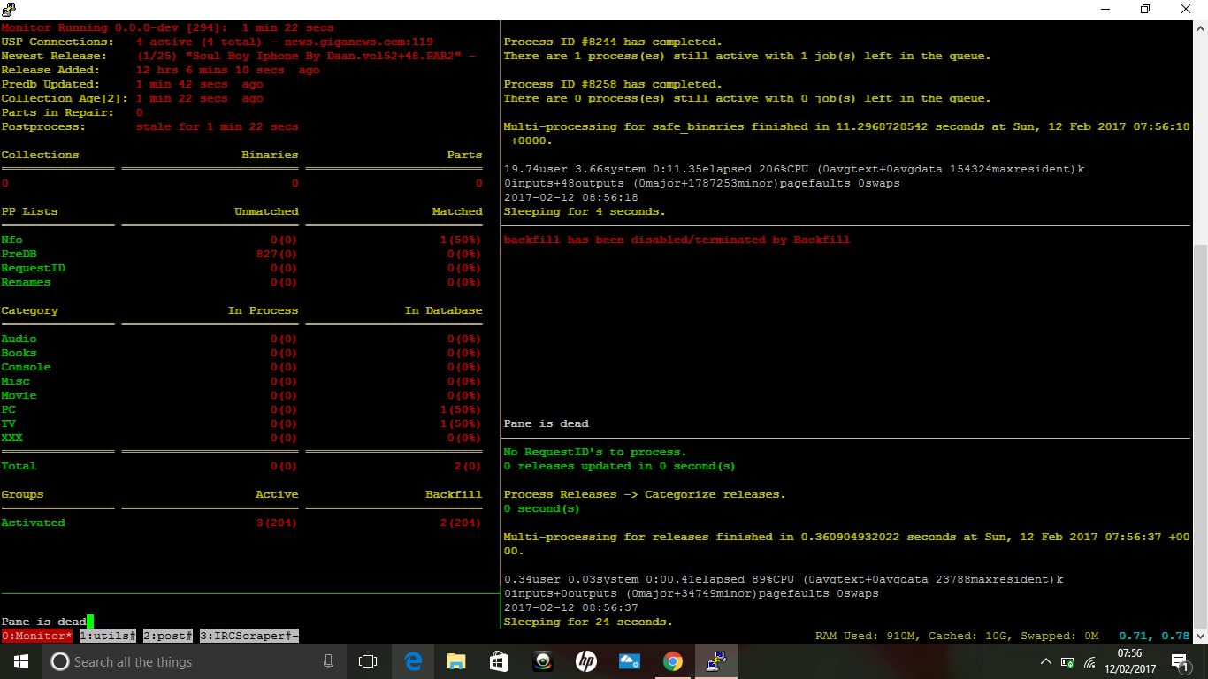Click the Unmatched column header
Image resolution: width=1208 pixels, height=679 pixels.
pyautogui.click(x=266, y=211)
